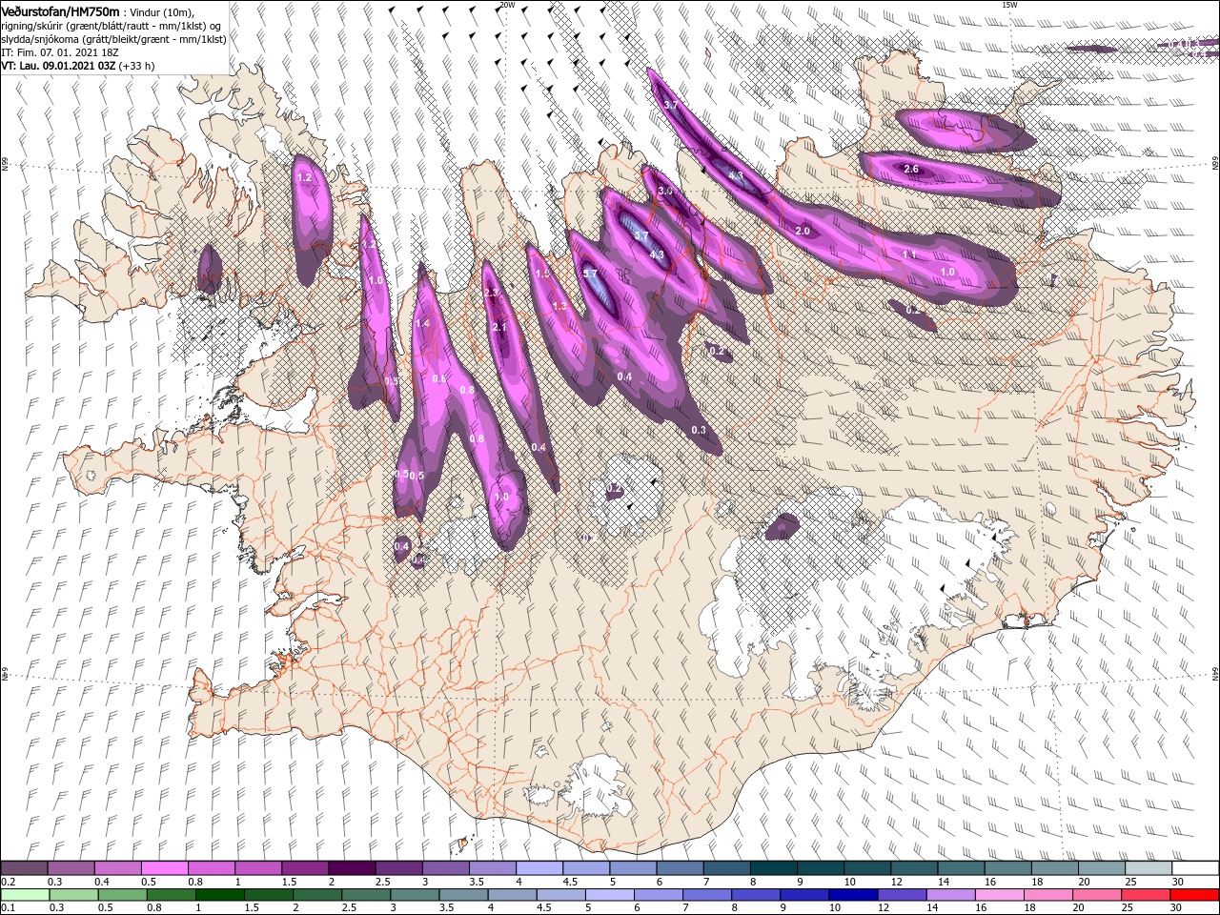This screenshot has width=1220, height=915.
Task: Click the 1.3 precipitation value label
Action: [559, 306]
